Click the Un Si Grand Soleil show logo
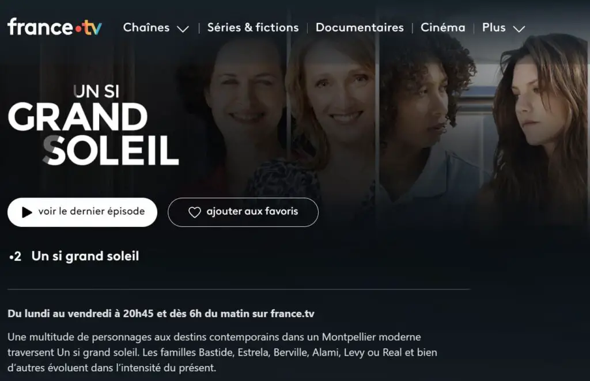 93,125
